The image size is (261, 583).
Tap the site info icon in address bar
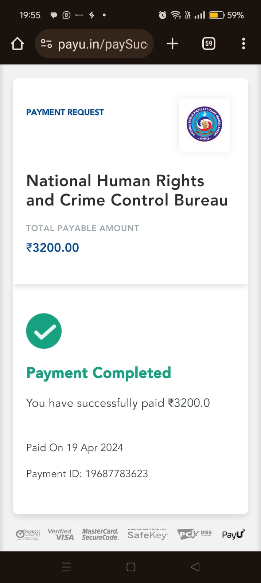(46, 44)
